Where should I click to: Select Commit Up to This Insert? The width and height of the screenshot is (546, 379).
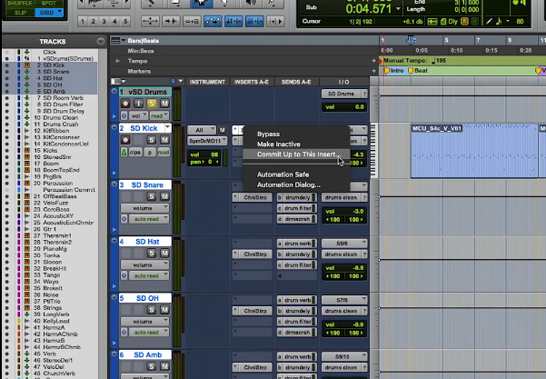[298, 155]
